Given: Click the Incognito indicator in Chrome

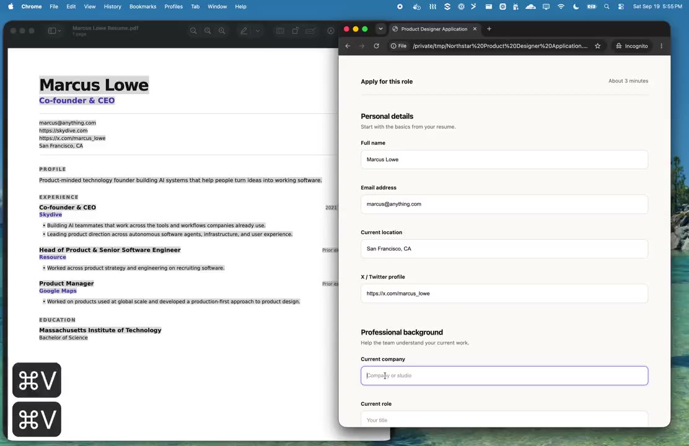Looking at the screenshot, I should [632, 46].
